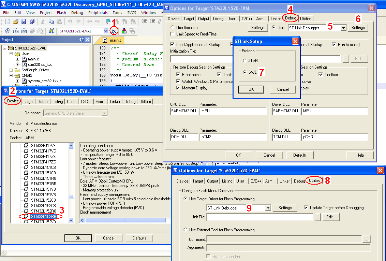
Task: Open Options for Target with the wand icon
Action: pyautogui.click(x=114, y=31)
